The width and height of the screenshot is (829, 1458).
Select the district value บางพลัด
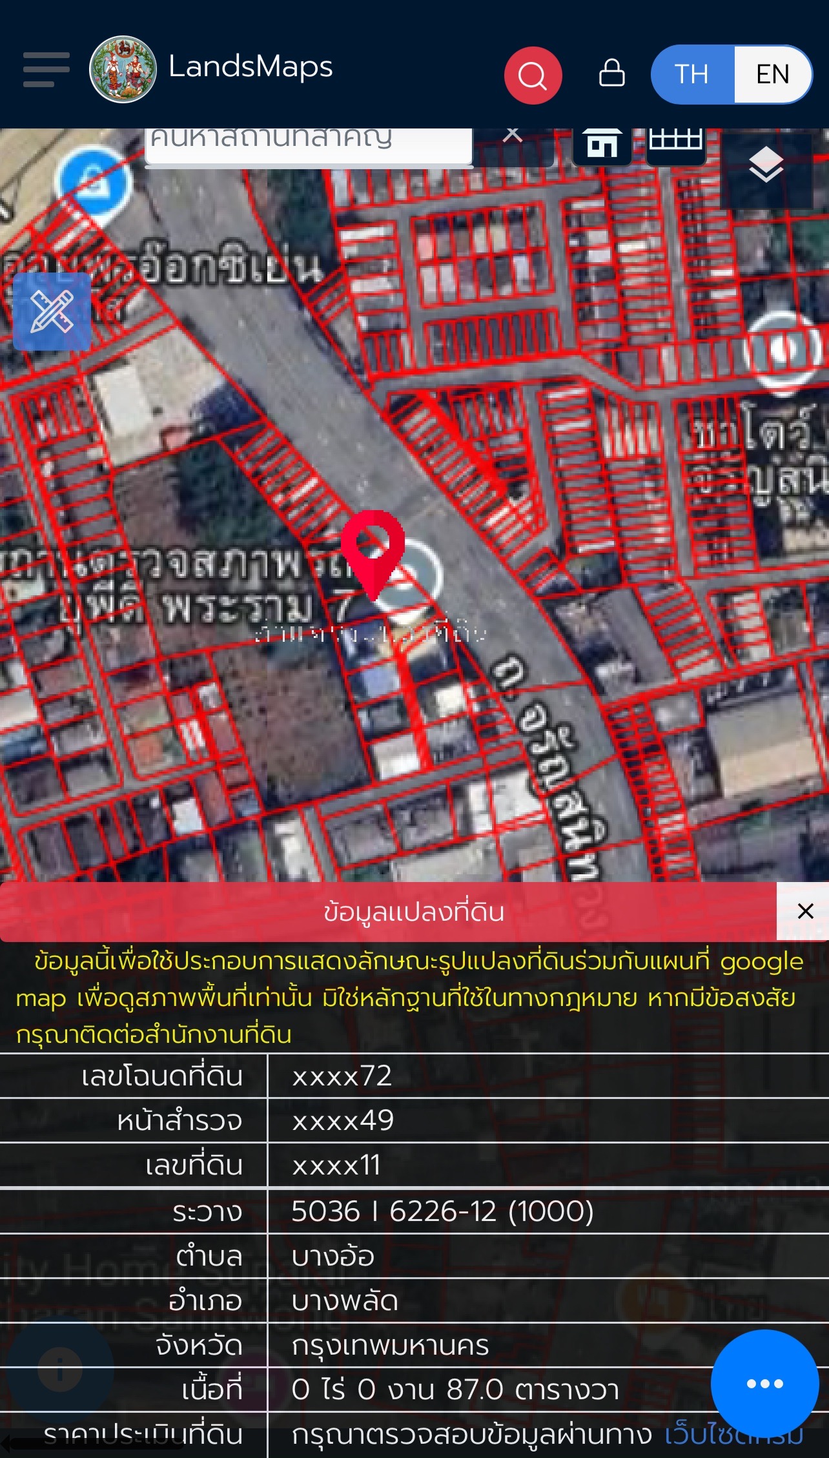coord(345,1300)
